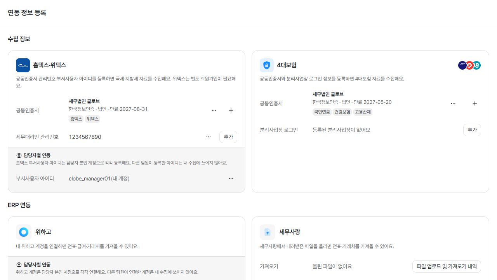
Task: Open more options for 4대보험 공동인증서
Action: pyautogui.click(x=453, y=103)
